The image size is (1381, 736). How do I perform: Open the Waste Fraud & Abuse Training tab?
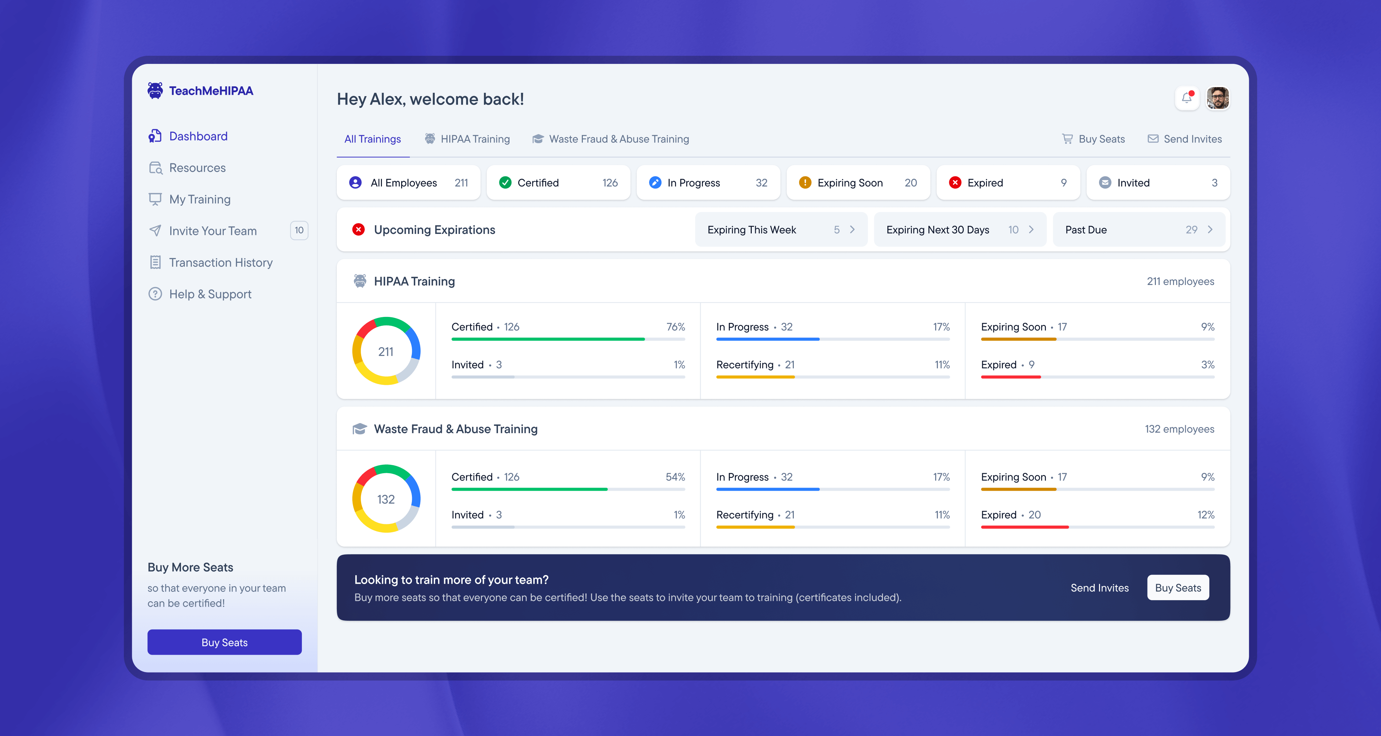611,139
